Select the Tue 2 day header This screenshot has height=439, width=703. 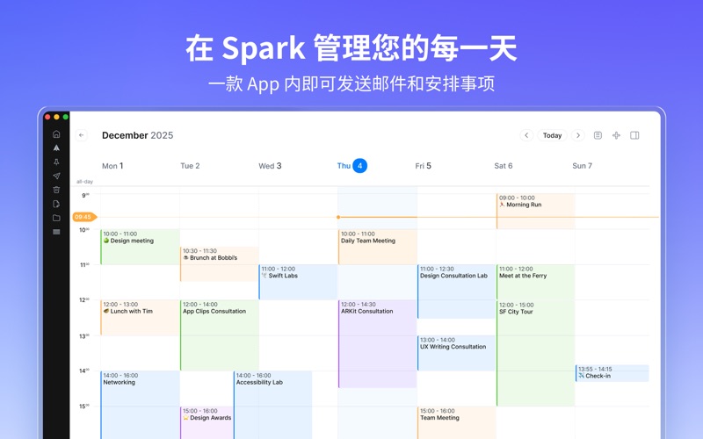coord(190,166)
